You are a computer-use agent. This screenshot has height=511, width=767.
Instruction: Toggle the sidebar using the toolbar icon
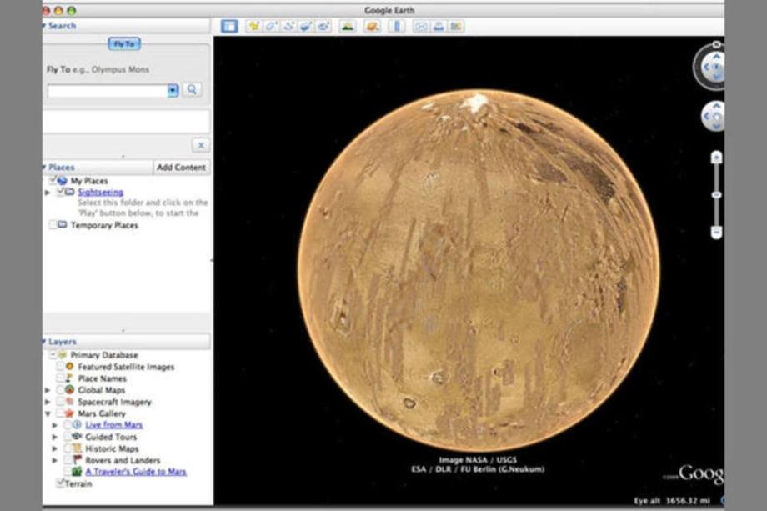pyautogui.click(x=229, y=27)
